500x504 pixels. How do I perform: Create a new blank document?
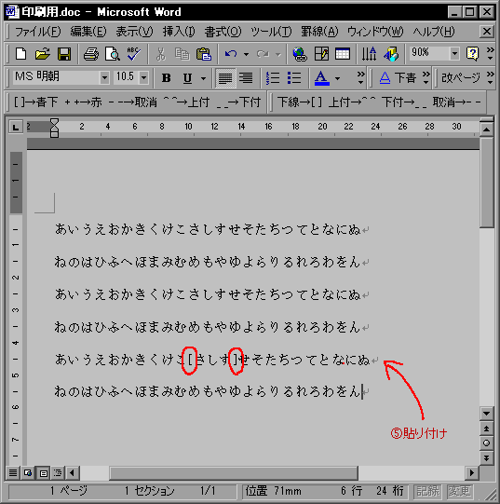[21, 54]
